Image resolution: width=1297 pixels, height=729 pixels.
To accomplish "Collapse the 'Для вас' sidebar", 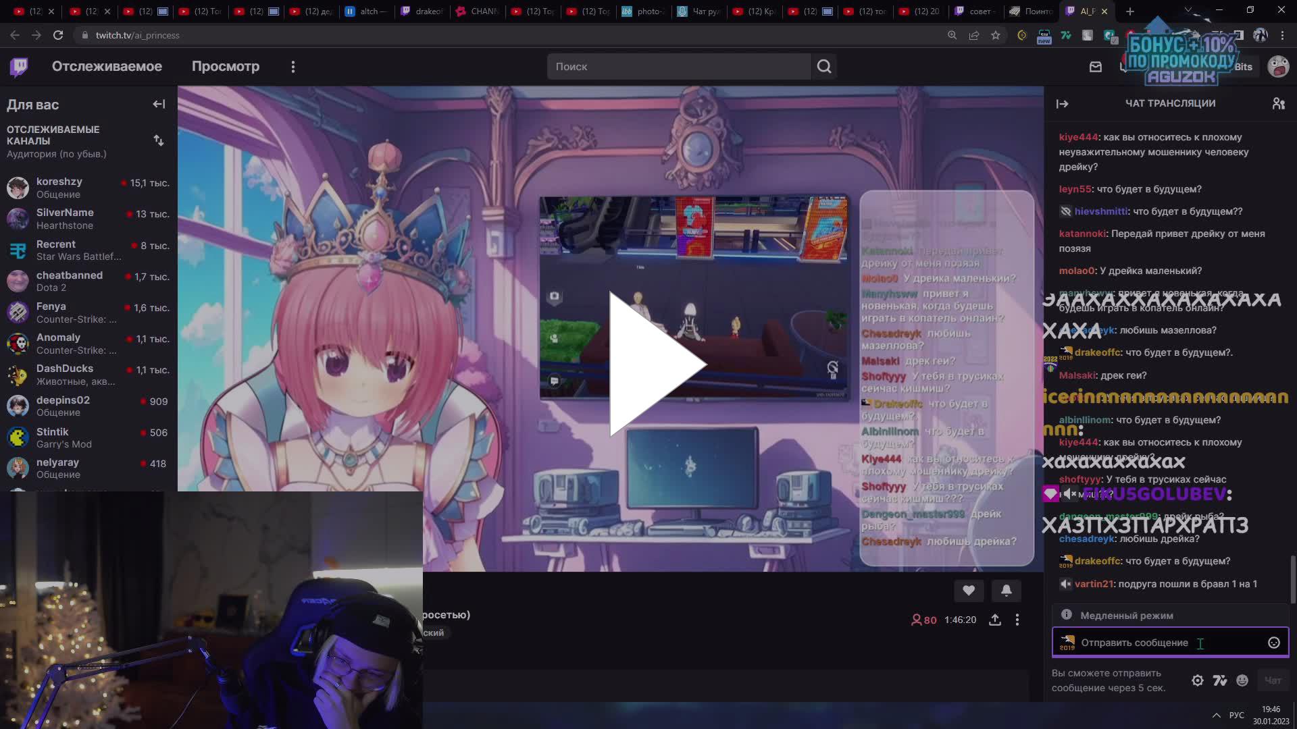I will coord(159,104).
